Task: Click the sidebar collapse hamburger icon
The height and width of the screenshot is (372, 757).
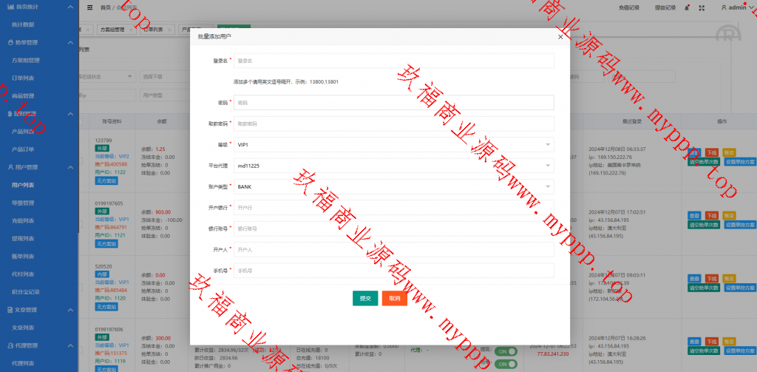Action: point(90,7)
